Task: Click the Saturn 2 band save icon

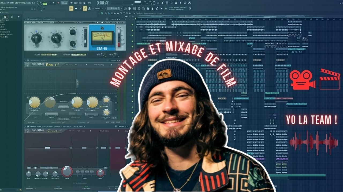Action: coord(35,168)
